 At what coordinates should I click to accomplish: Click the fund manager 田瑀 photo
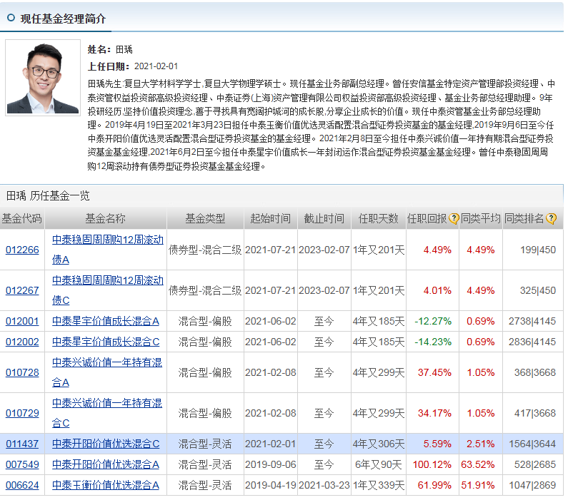43,78
